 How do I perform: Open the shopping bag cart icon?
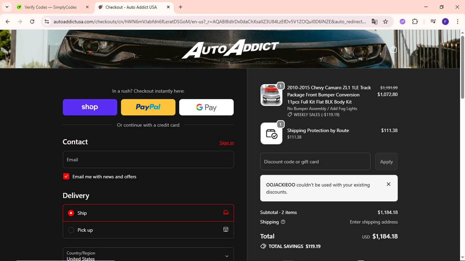pyautogui.click(x=394, y=49)
